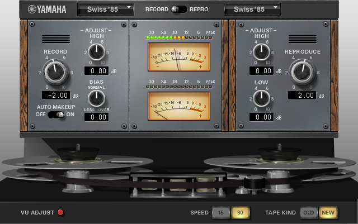This screenshot has height=224, width=358.
Task: Click the VU ADJUST label
Action: tap(37, 213)
